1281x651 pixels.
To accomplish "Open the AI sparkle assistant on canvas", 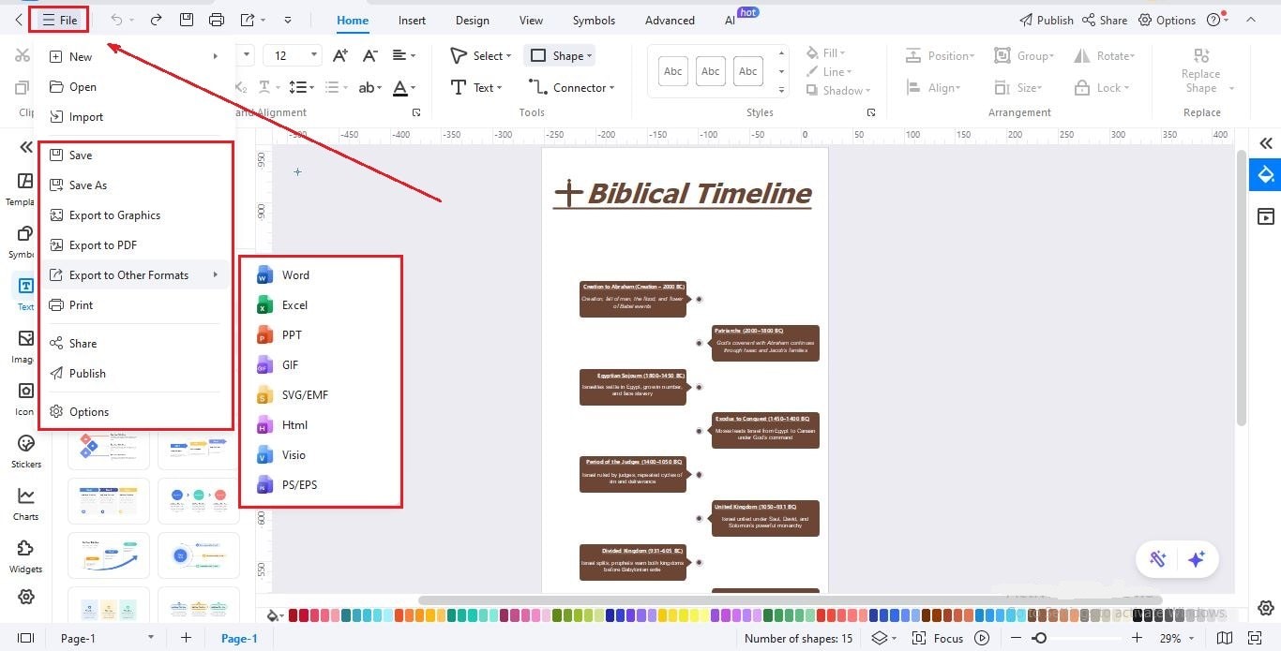I will (1197, 558).
